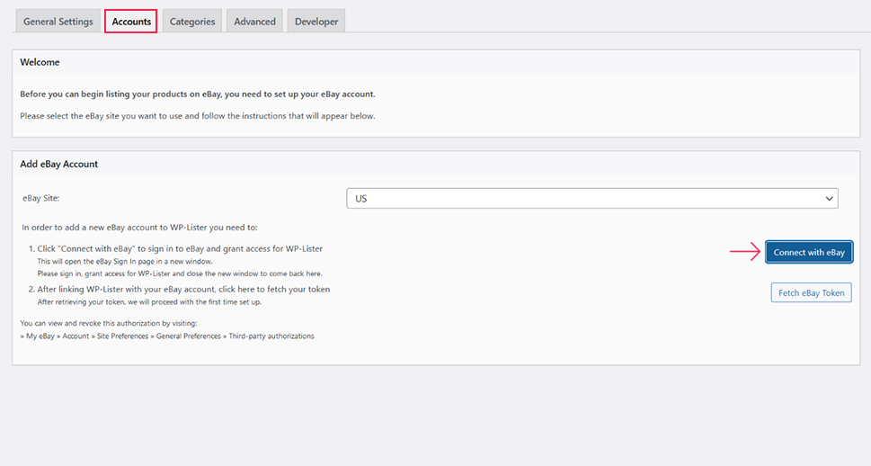Click the Fetch eBay Token button
The width and height of the screenshot is (871, 466).
point(811,292)
